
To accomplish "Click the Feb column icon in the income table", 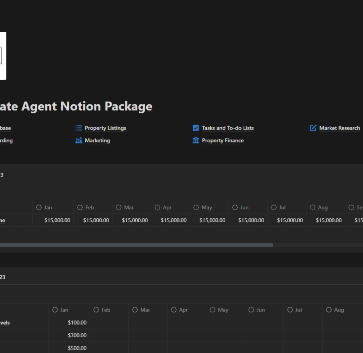I will tap(80, 208).
